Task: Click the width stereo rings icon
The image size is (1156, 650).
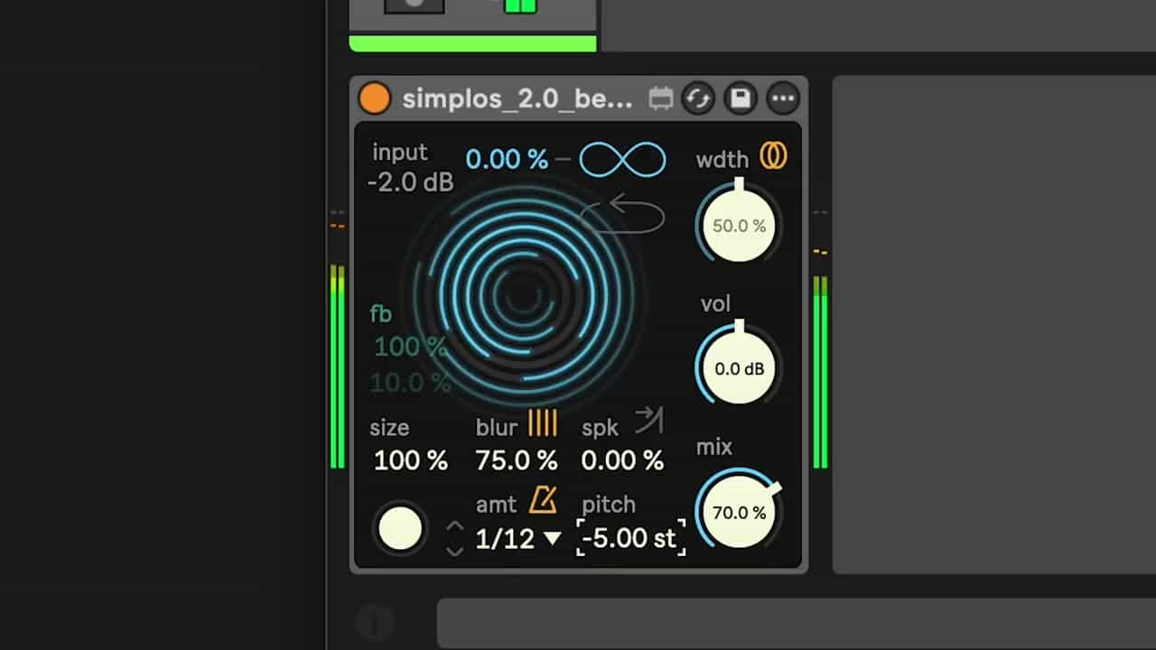Action: 772,157
